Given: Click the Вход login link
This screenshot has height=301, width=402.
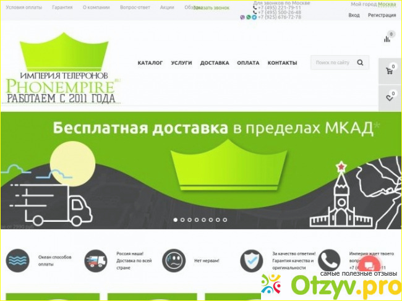Looking at the screenshot, I should [x=354, y=15].
